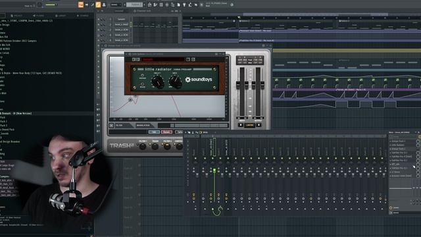Show the Channel rack via its toolbar icon
Screen dimensions: 421x237
tap(161, 5)
